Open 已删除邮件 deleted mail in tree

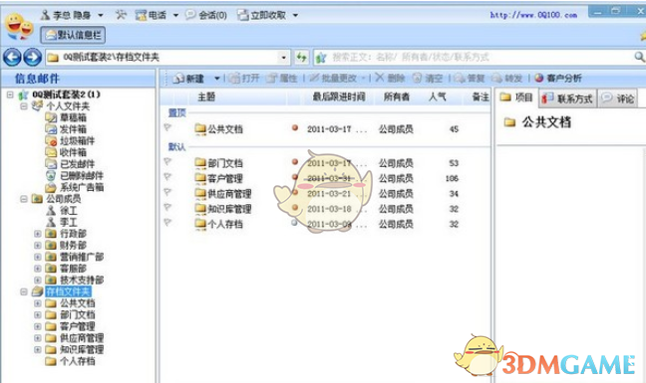point(74,175)
